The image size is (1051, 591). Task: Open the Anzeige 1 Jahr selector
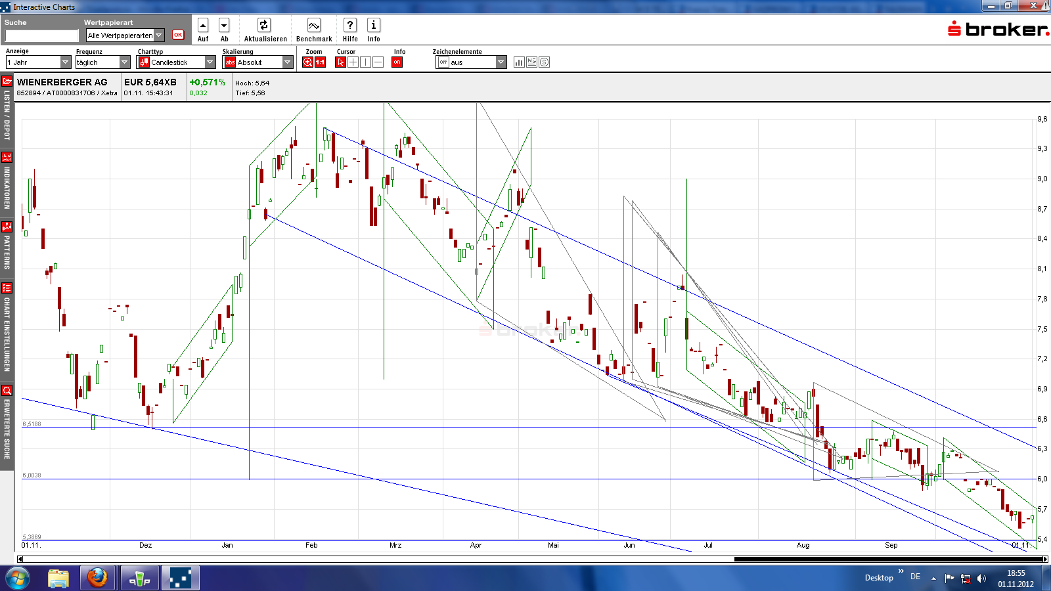point(64,62)
